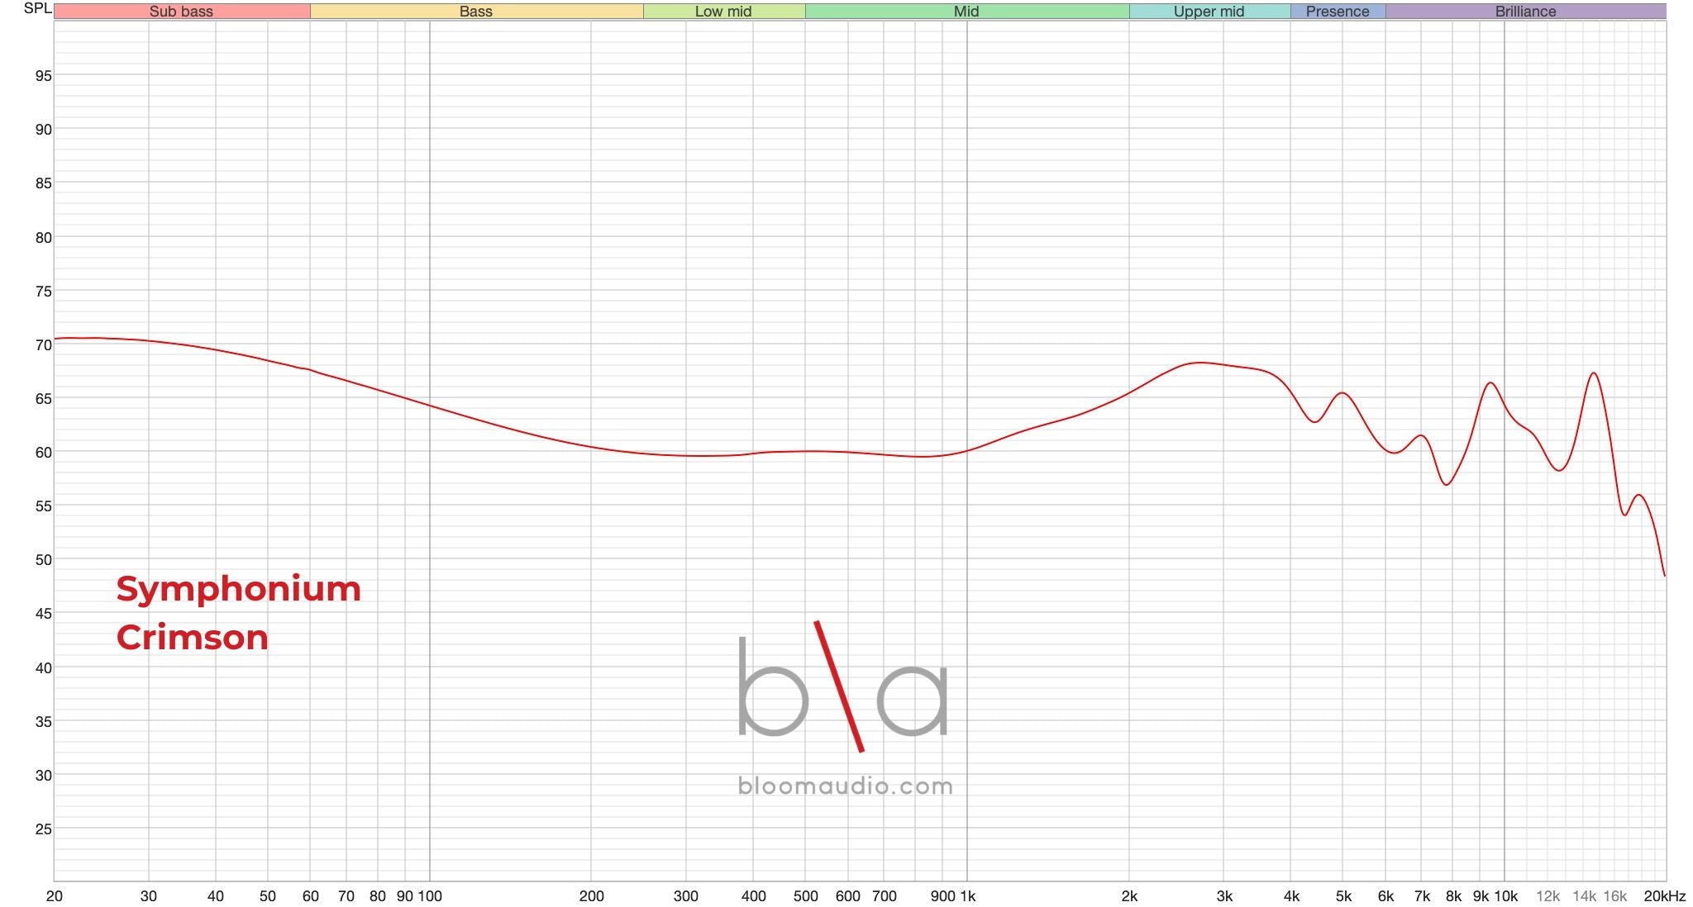This screenshot has width=1693, height=907.
Task: Select the 300 Hz frequency axis label
Action: point(685,896)
